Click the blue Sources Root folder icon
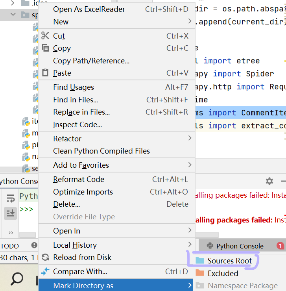The height and width of the screenshot is (291, 286). coord(200,261)
